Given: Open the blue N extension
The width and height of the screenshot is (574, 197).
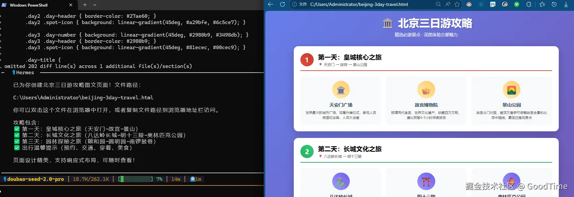Looking at the screenshot, I should click(x=481, y=4).
